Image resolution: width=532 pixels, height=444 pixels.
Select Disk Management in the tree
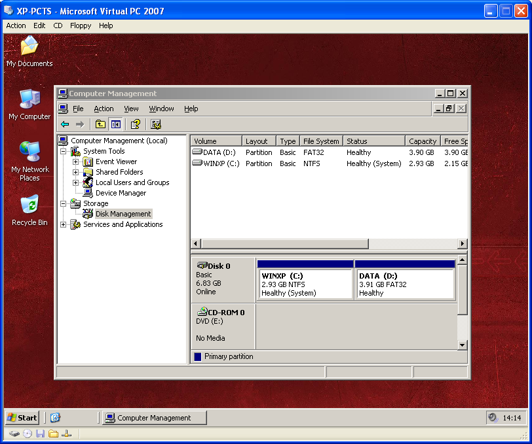123,214
